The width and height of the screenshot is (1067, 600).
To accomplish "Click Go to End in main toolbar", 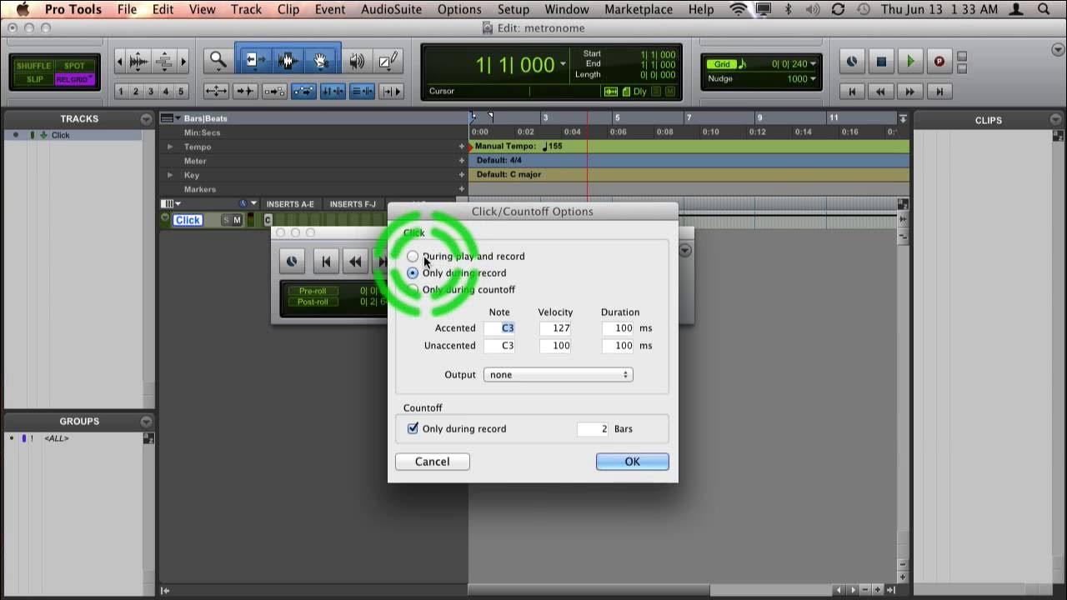I will tap(939, 92).
